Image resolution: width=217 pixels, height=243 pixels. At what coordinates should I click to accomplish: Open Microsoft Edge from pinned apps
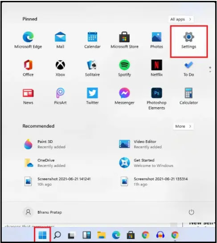tap(28, 40)
